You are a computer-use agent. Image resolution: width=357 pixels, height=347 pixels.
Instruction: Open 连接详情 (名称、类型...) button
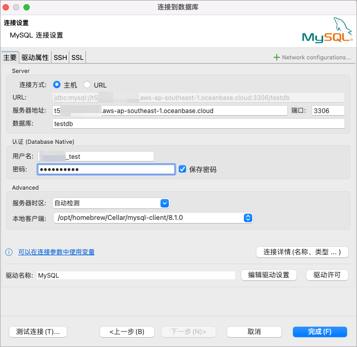302,252
